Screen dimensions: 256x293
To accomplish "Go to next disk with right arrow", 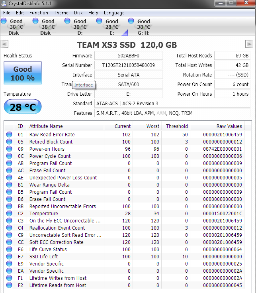I will [249, 44].
